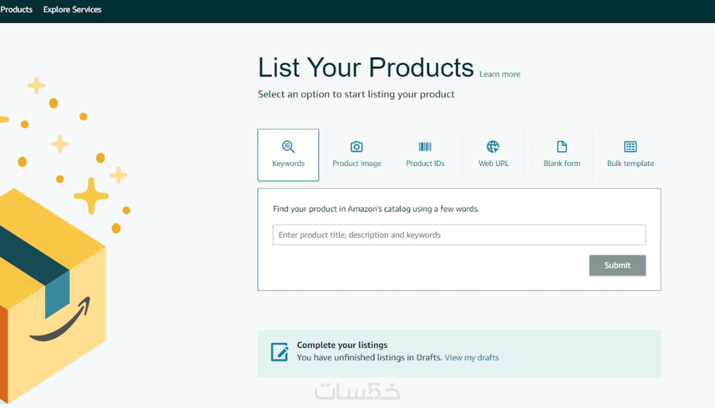
Task: Open the Products menu
Action: [x=16, y=10]
